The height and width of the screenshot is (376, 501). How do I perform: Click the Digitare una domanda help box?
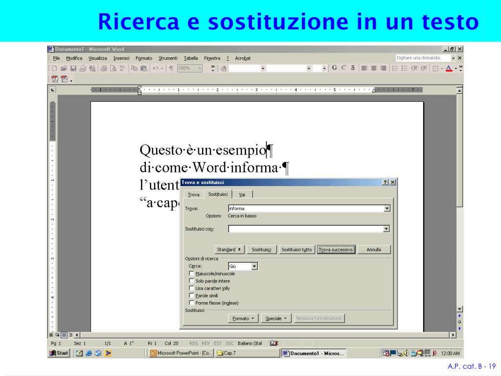click(423, 58)
